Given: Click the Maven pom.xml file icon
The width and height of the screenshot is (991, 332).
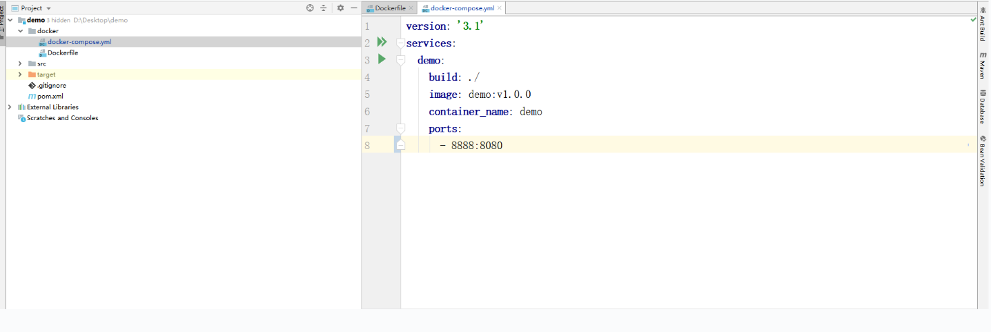Looking at the screenshot, I should 32,96.
